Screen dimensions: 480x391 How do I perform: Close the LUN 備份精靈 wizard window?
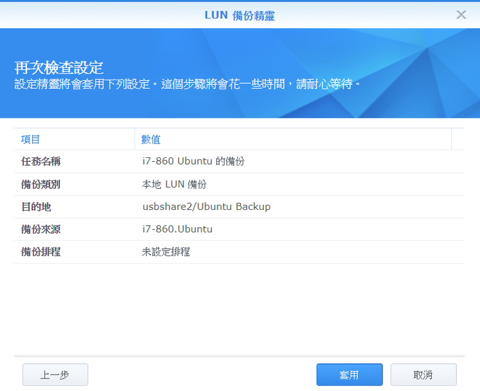[461, 14]
